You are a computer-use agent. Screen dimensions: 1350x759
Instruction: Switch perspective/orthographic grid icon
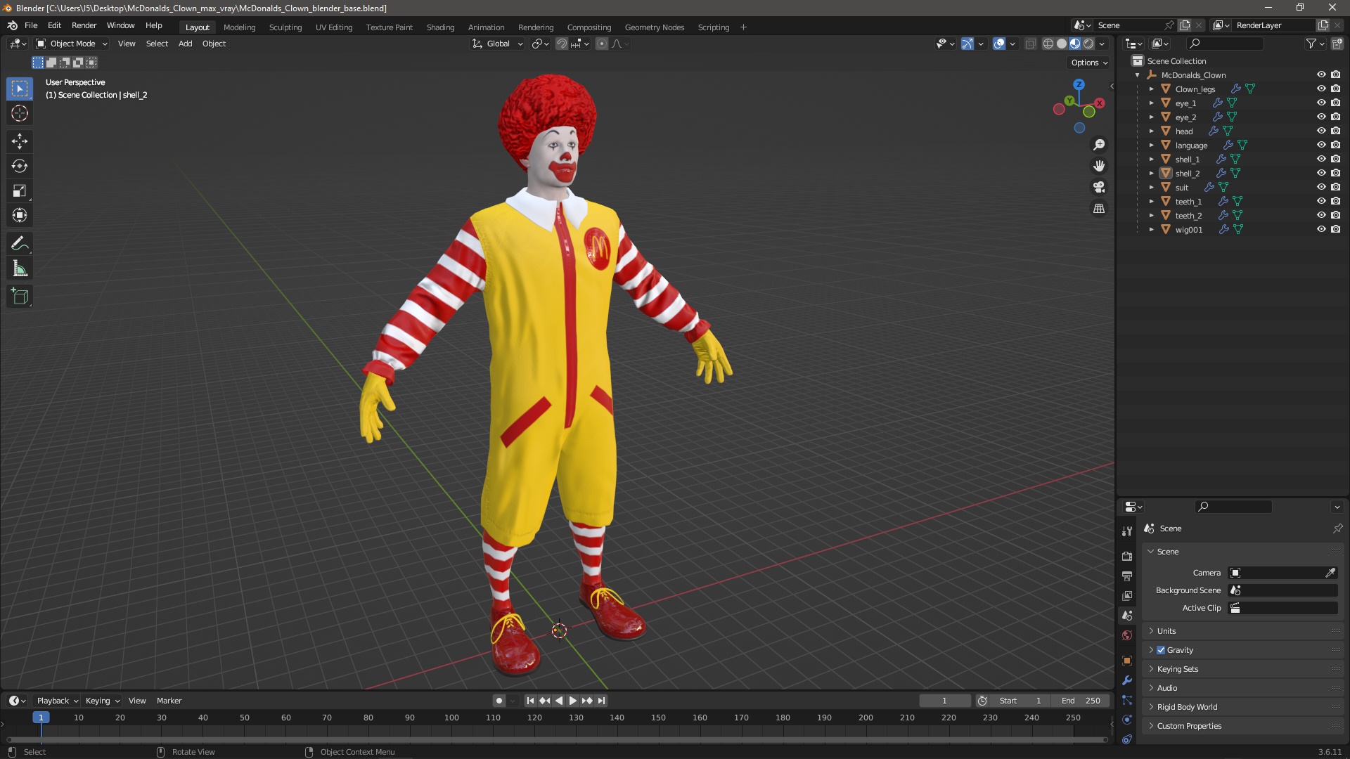[x=1099, y=209]
